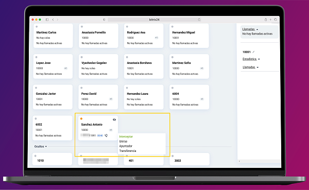
Task: Select Transferencia in the call menu
Action: tap(128, 151)
